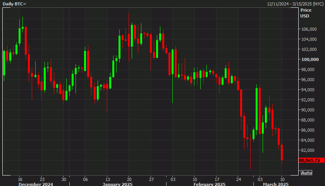The width and height of the screenshot is (325, 186).
Task: Click the 17 date tick in February
Action: [x=217, y=179]
